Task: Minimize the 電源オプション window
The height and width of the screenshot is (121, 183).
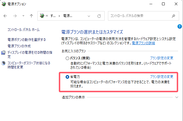Action: [151, 4]
